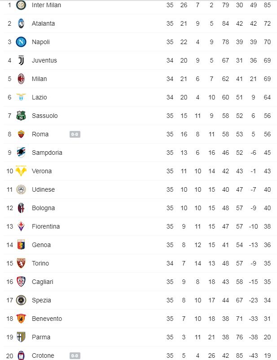
Task: Open Crotone's live 0-0 score badge
Action: 75,355
